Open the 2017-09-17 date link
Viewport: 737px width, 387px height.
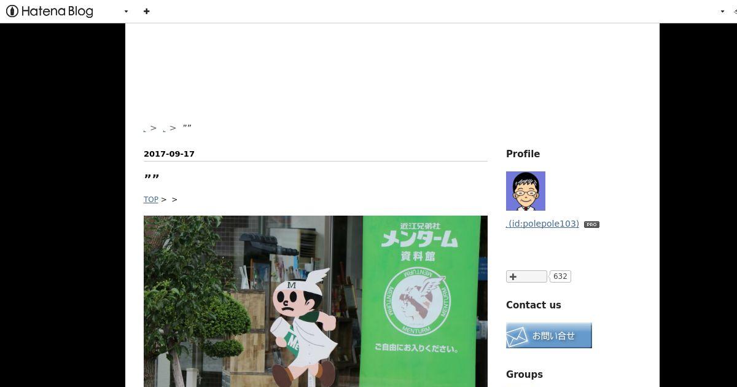(x=169, y=154)
